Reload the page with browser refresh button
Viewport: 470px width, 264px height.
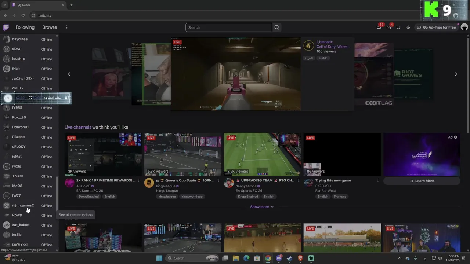pyautogui.click(x=23, y=15)
